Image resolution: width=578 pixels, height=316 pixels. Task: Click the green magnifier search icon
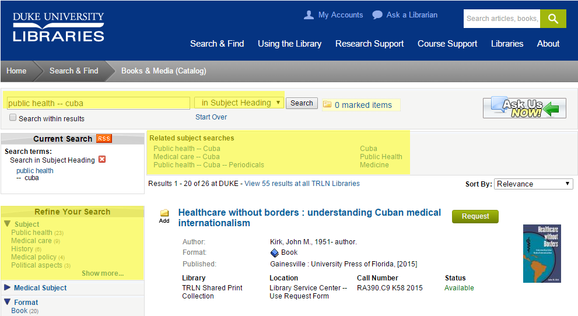pyautogui.click(x=553, y=19)
